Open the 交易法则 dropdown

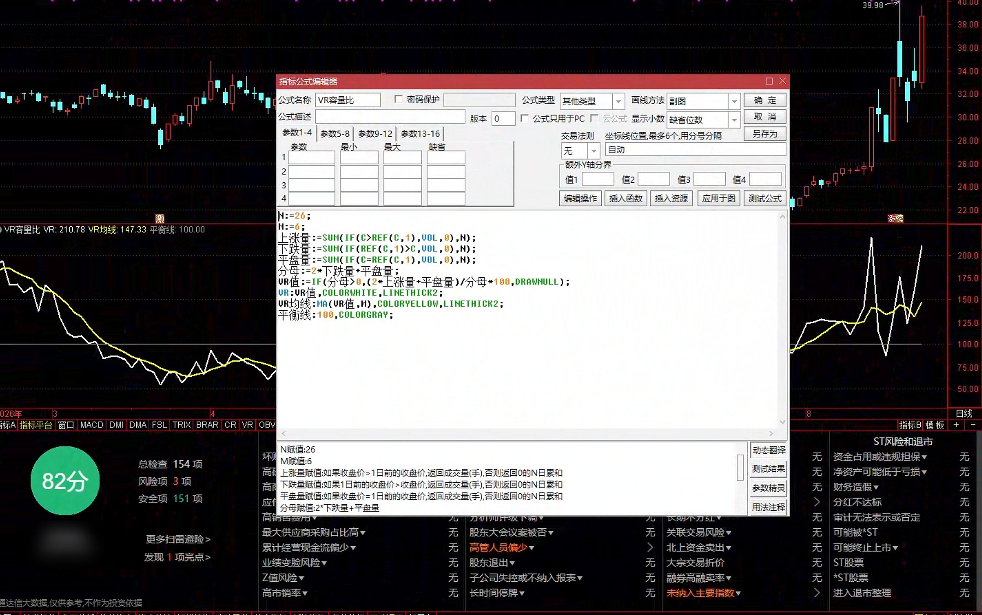pyautogui.click(x=593, y=151)
